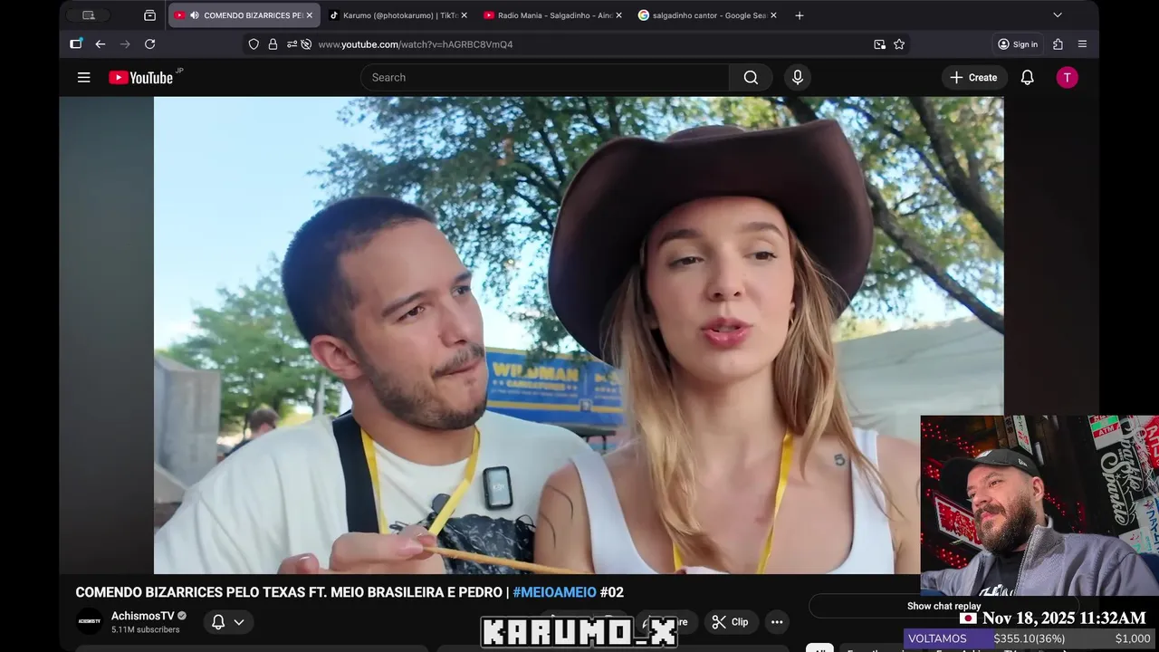This screenshot has width=1159, height=652.
Task: Click the Clip button under video
Action: click(730, 622)
